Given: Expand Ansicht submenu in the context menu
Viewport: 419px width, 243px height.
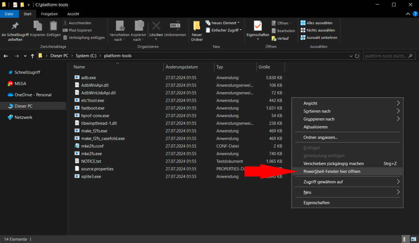Looking at the screenshot, I should coord(347,103).
